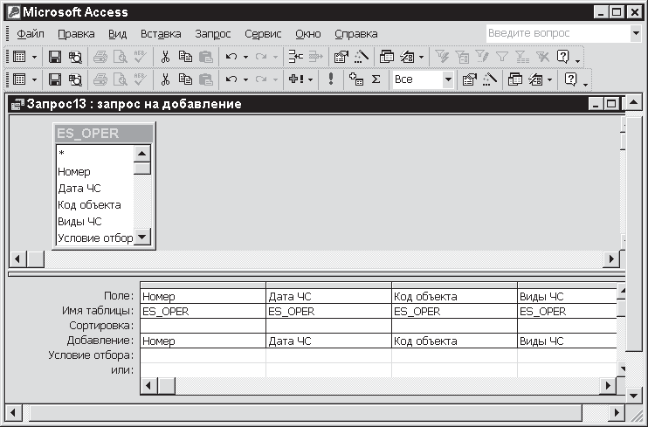Click the Cut scissors icon in upper toolbar
Image resolution: width=648 pixels, height=427 pixels.
(165, 56)
